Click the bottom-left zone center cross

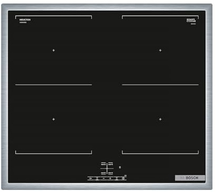point(54,119)
